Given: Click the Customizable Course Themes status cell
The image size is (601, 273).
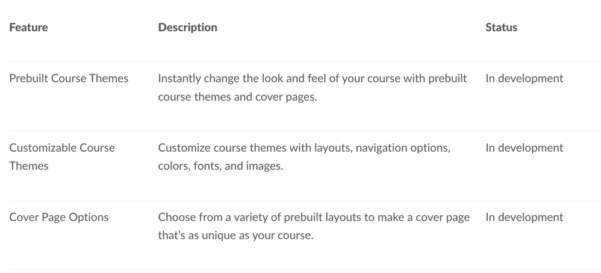Looking at the screenshot, I should 524,147.
